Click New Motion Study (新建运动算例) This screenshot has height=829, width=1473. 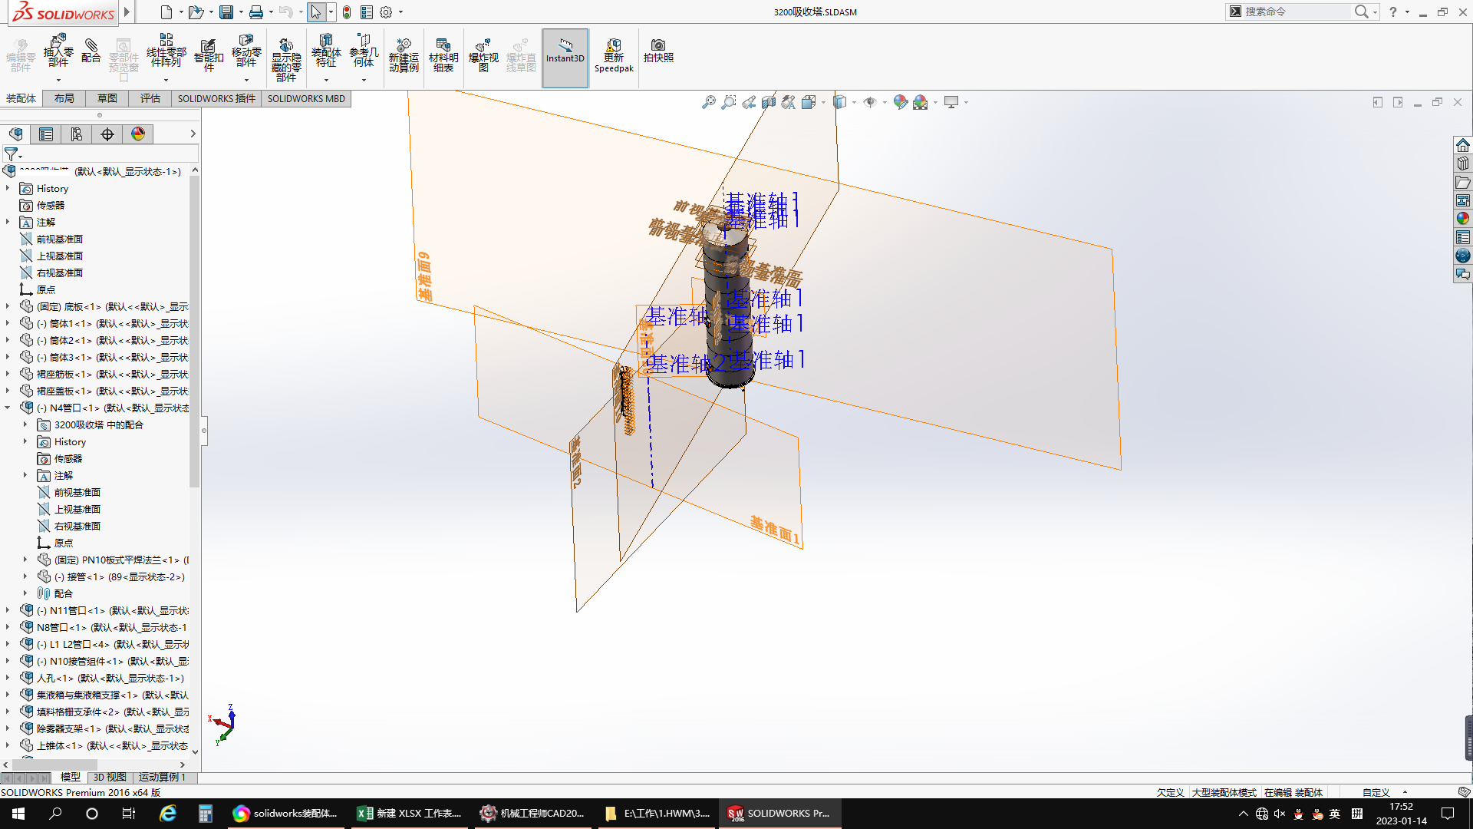tap(404, 54)
